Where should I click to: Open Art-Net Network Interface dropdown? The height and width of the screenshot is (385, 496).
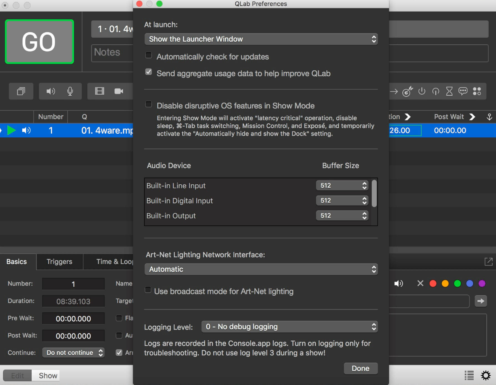click(261, 269)
